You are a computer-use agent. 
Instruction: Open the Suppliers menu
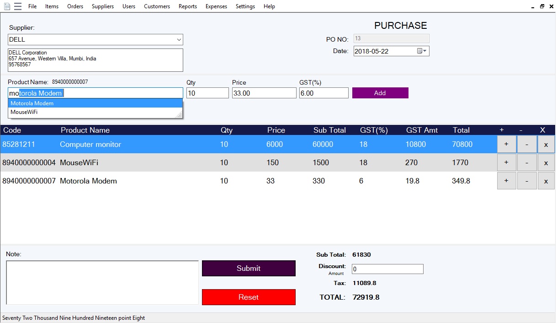[x=103, y=6]
